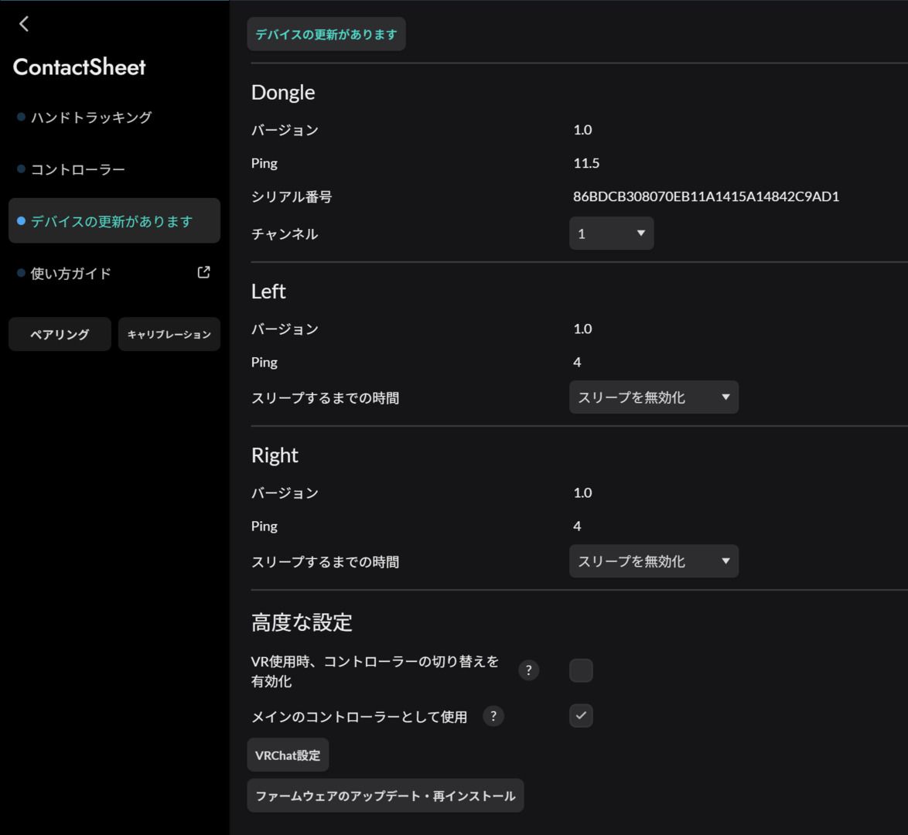Click the help icon next to VR controller switching setting
This screenshot has width=908, height=835.
[x=528, y=671]
